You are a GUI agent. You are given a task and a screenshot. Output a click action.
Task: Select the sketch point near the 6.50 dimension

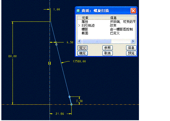click(x=56, y=44)
